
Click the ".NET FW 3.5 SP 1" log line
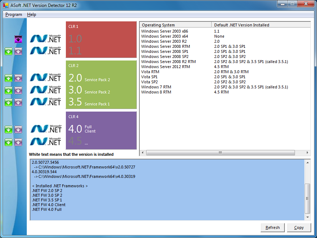pyautogui.click(x=47, y=200)
